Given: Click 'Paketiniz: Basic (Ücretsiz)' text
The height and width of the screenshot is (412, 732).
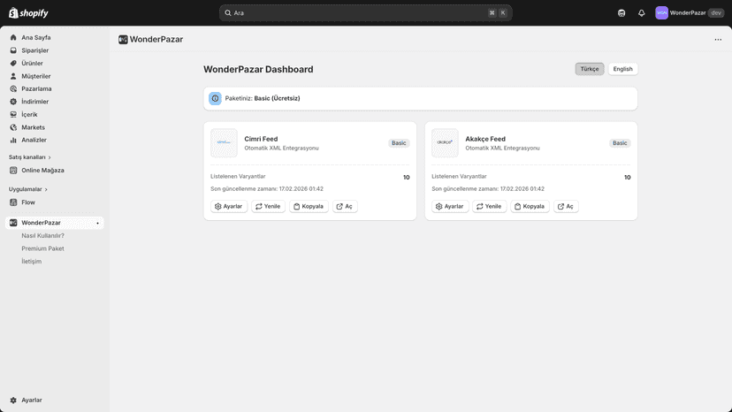Looking at the screenshot, I should tap(263, 98).
